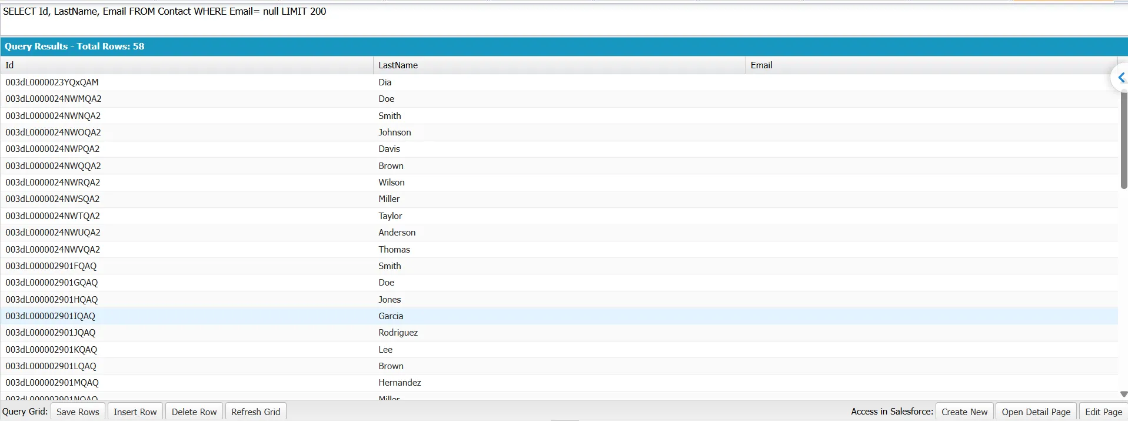
Task: Select Id cell 003dL000002901IQAQ
Action: 187,316
